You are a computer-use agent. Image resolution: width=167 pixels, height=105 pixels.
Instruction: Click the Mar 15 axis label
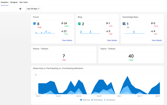pyautogui.click(x=158, y=96)
